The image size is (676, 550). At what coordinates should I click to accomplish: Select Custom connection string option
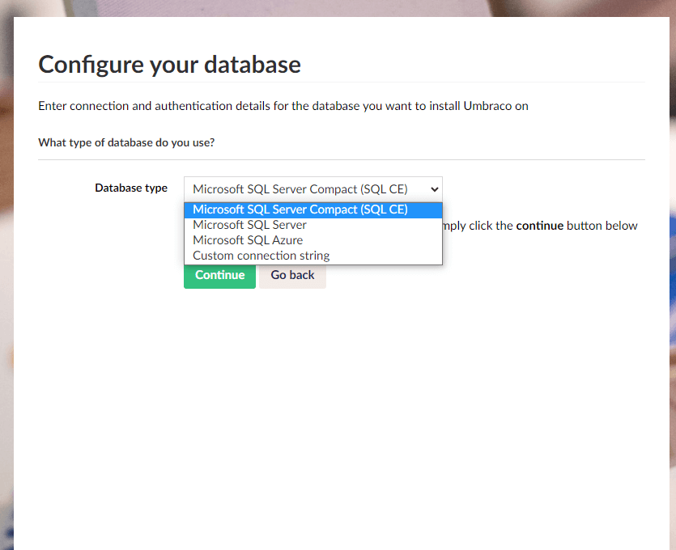coord(313,256)
